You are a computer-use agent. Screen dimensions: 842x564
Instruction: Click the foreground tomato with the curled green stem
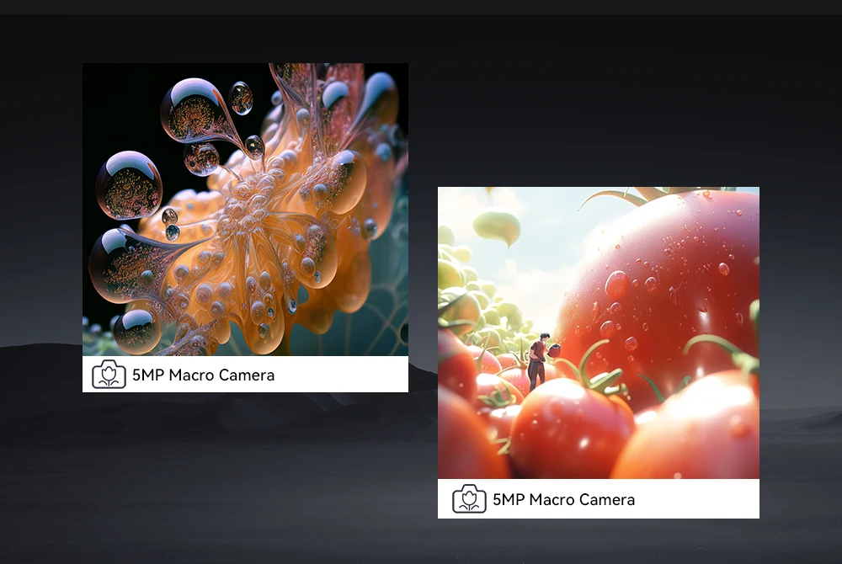573,429
